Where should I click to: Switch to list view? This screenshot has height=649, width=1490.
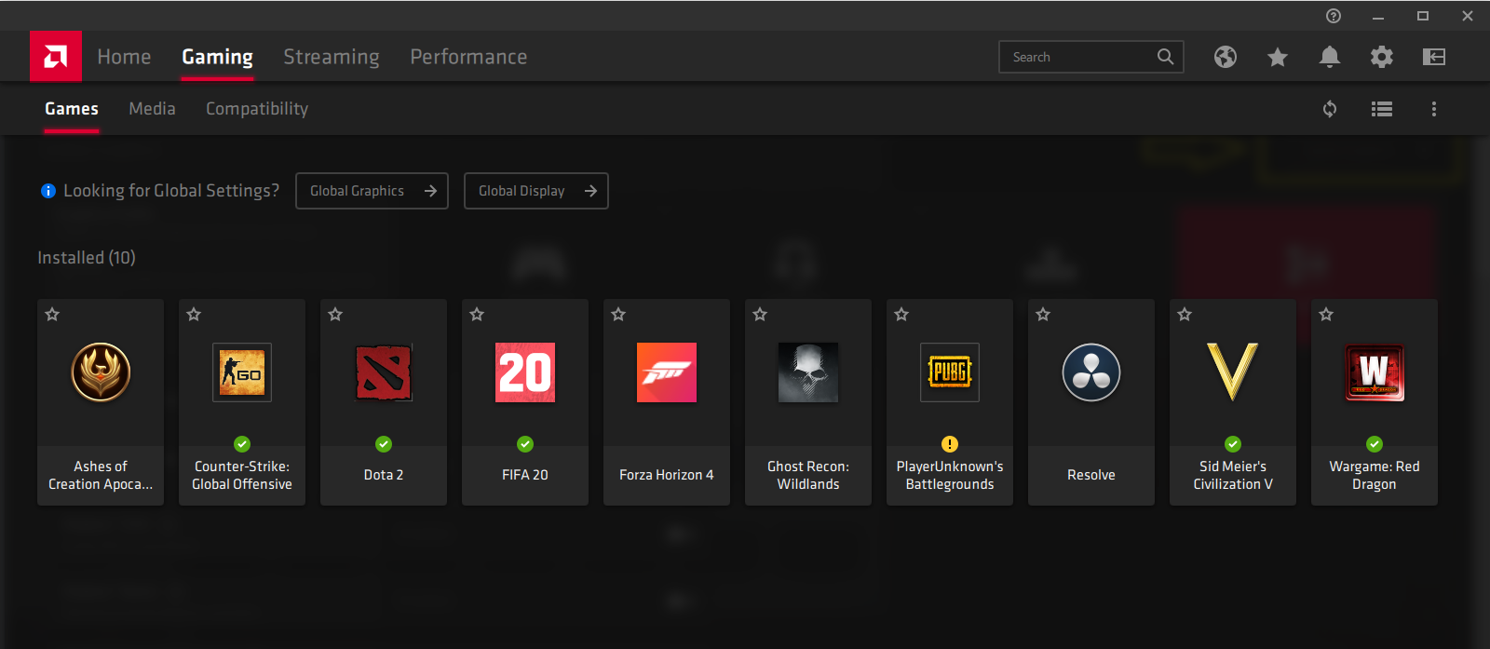point(1382,109)
